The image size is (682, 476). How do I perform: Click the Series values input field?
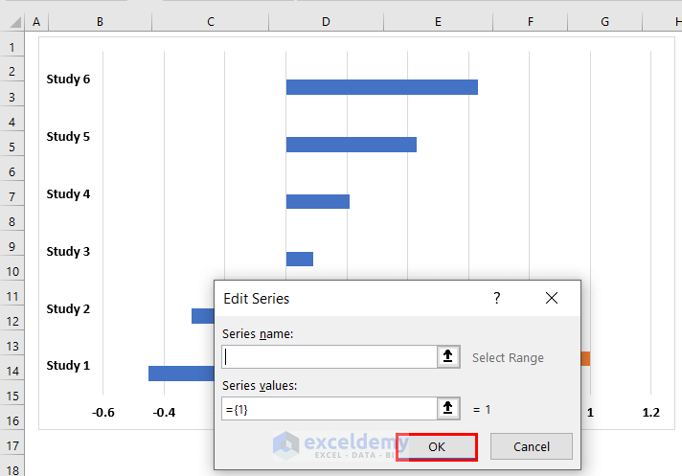[x=329, y=409]
